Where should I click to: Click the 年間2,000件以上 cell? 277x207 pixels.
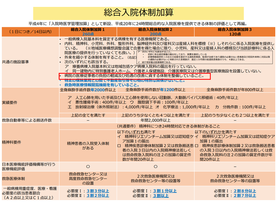pyautogui.click(x=155, y=120)
